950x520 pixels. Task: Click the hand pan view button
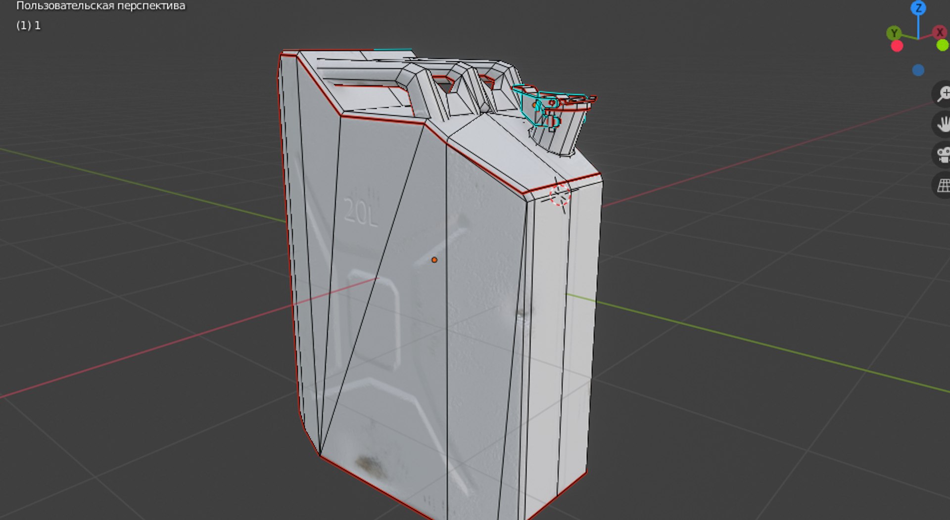[943, 124]
